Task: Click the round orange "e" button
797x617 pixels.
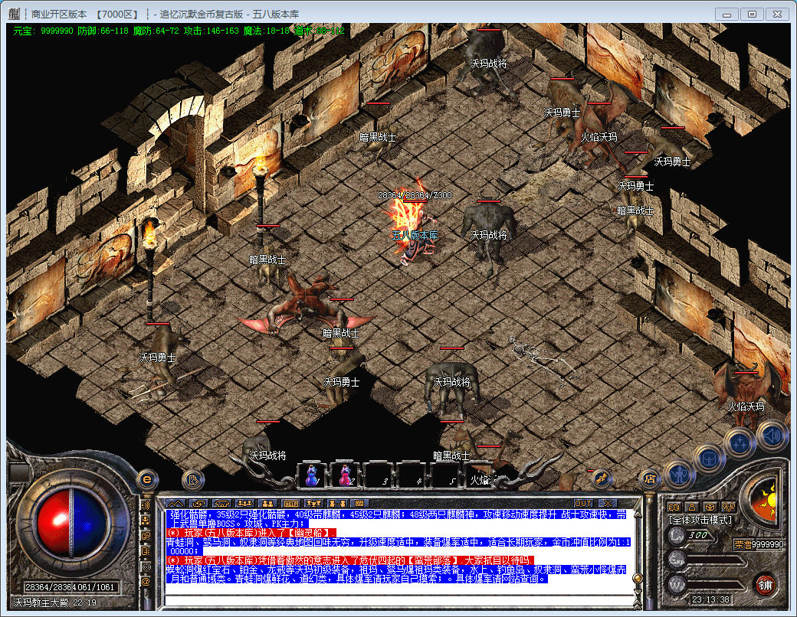Action: pos(147,479)
